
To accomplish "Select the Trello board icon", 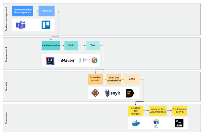I will 46,25.
